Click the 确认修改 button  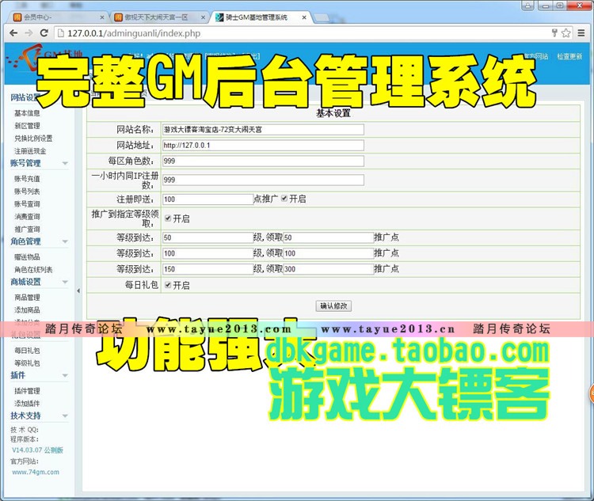pyautogui.click(x=333, y=306)
